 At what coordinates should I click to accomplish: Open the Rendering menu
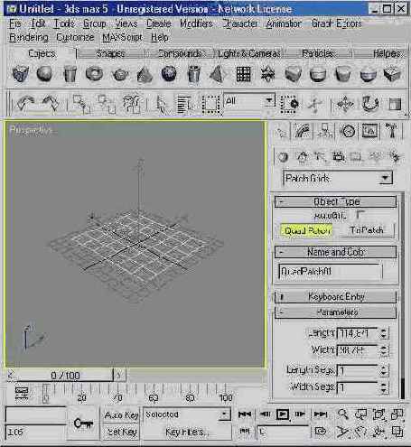pyautogui.click(x=29, y=37)
